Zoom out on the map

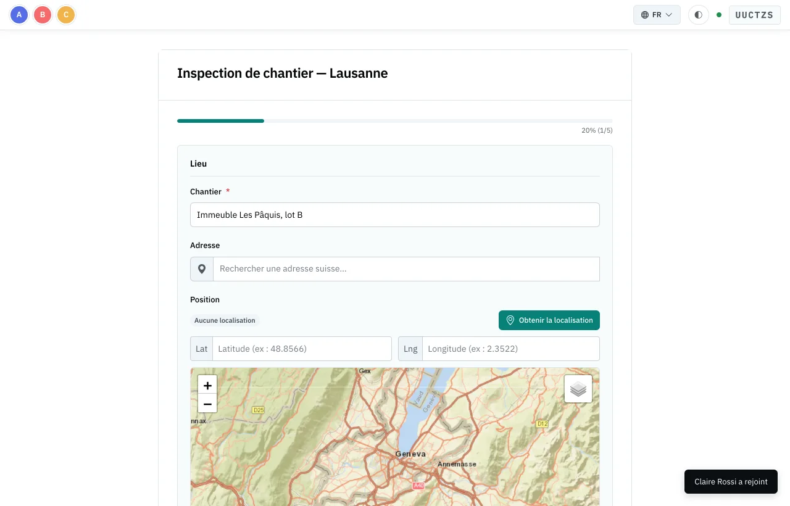(207, 404)
